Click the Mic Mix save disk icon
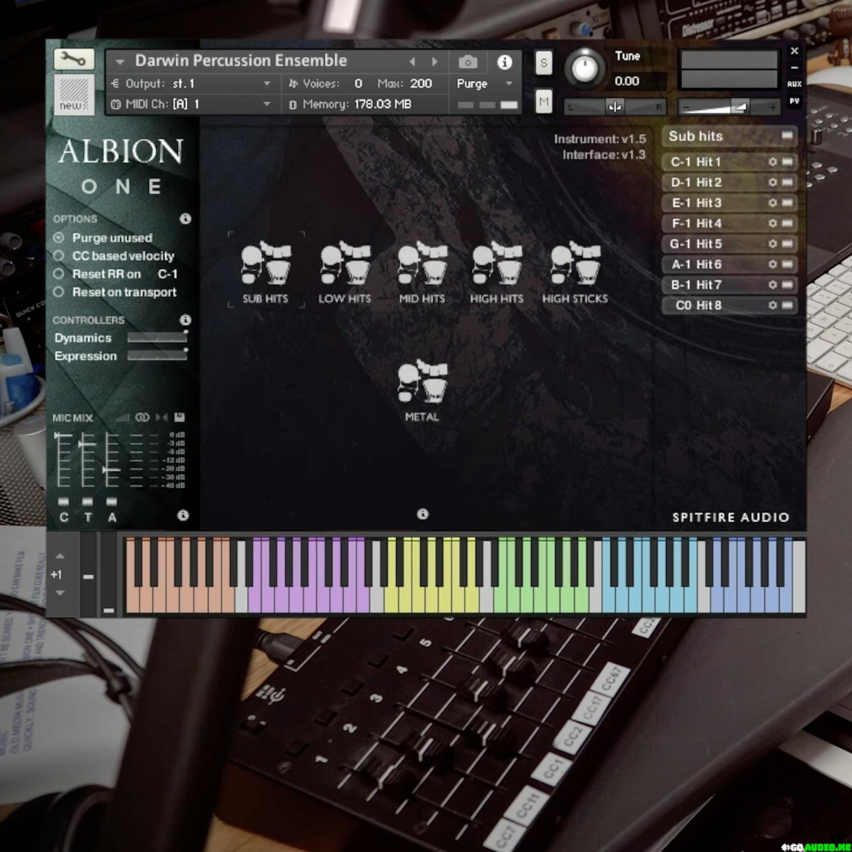The image size is (852, 852). pyautogui.click(x=179, y=417)
